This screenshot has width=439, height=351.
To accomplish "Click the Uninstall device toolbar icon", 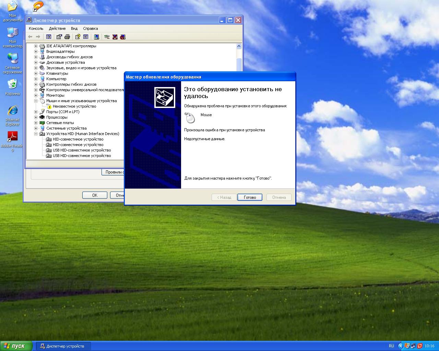I will (x=115, y=37).
